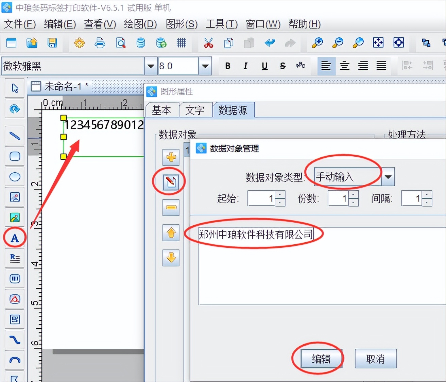Toggle bold text formatting
The image size is (446, 382).
click(x=227, y=66)
